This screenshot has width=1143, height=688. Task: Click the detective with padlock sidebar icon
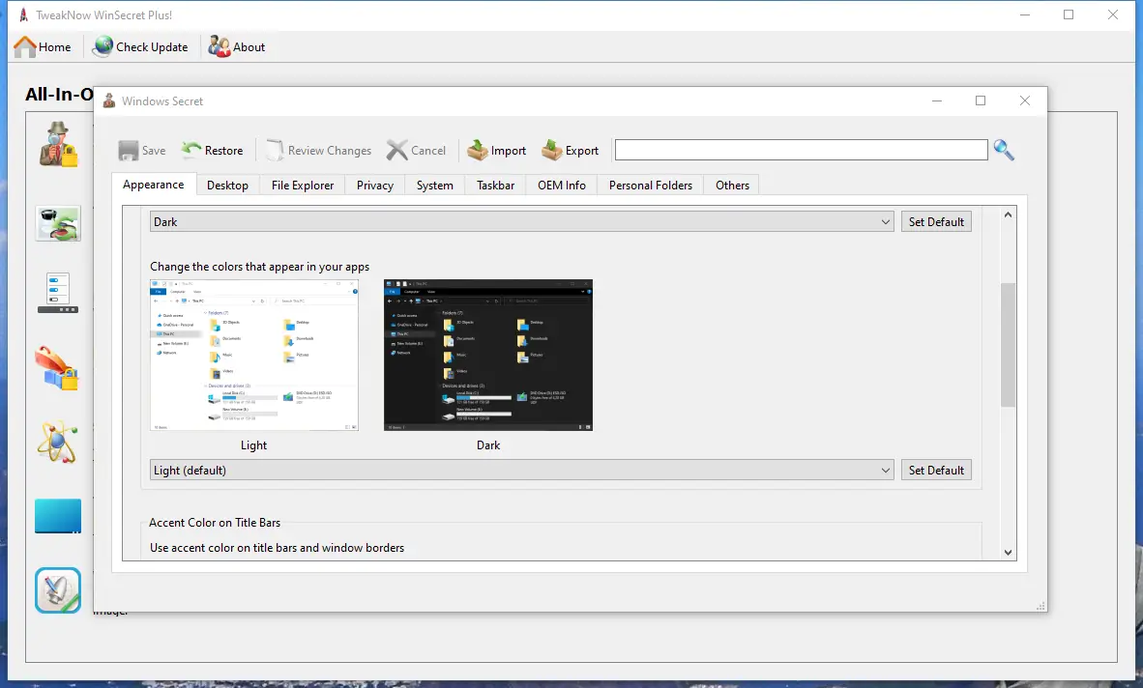pyautogui.click(x=58, y=145)
